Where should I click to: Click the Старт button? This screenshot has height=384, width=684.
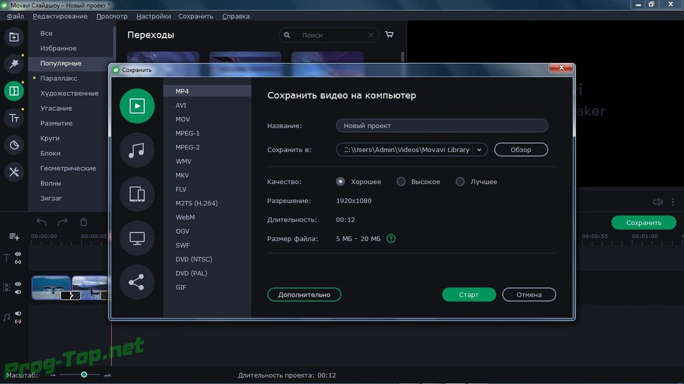click(469, 295)
